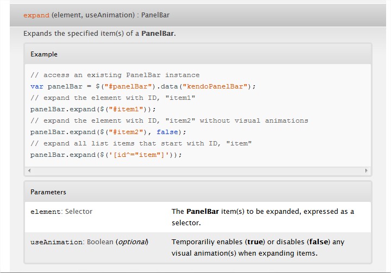Viewport: 391px width, 273px height.
Task: Toggle the Parameters section header
Action: pyautogui.click(x=48, y=192)
